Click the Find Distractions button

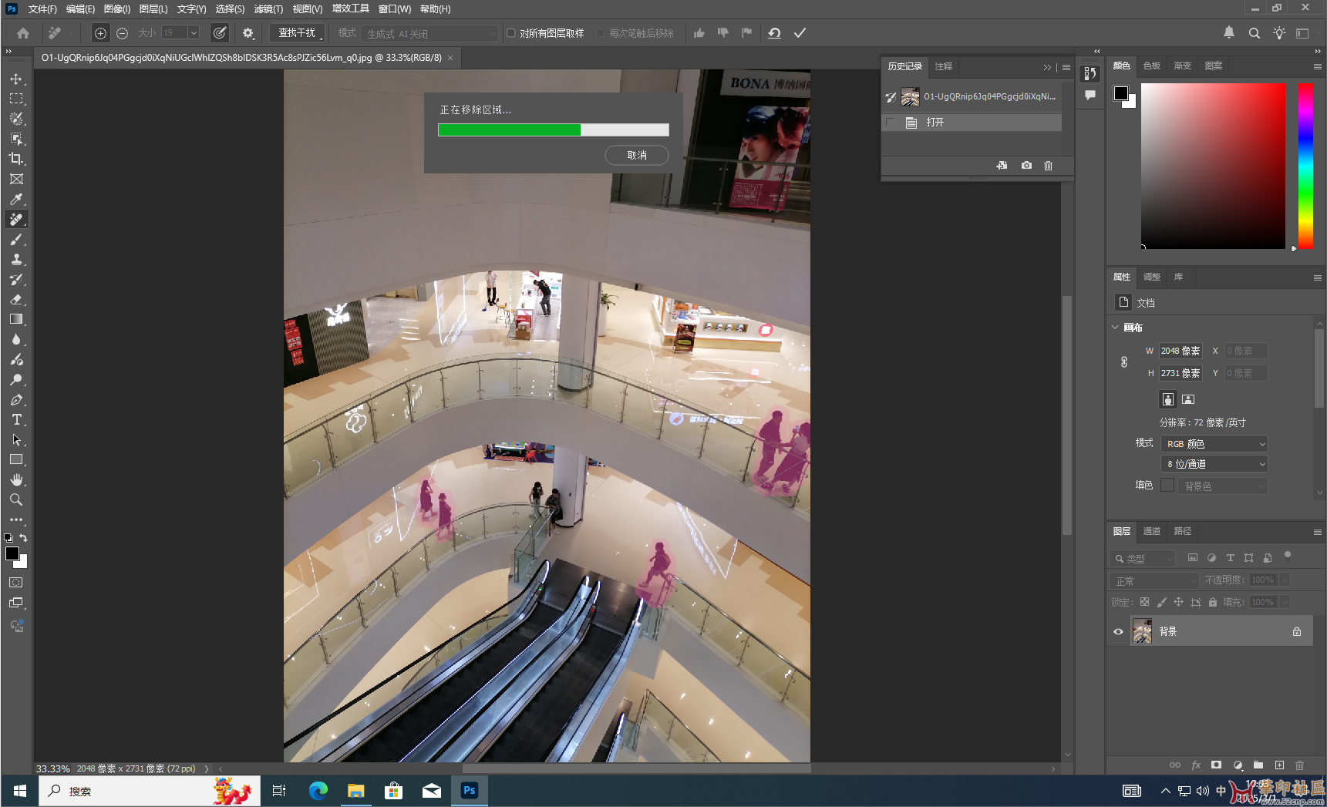point(297,33)
